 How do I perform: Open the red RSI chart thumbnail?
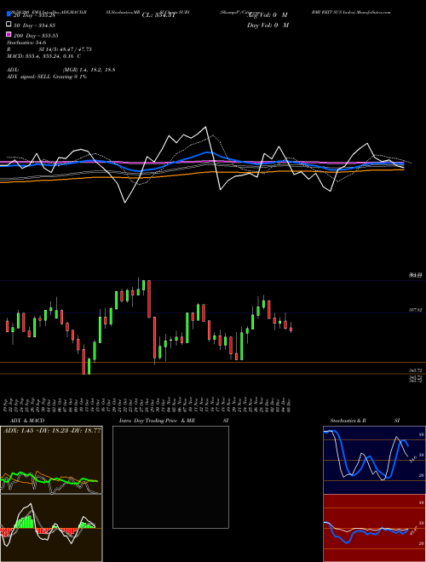pyautogui.click(x=374, y=528)
